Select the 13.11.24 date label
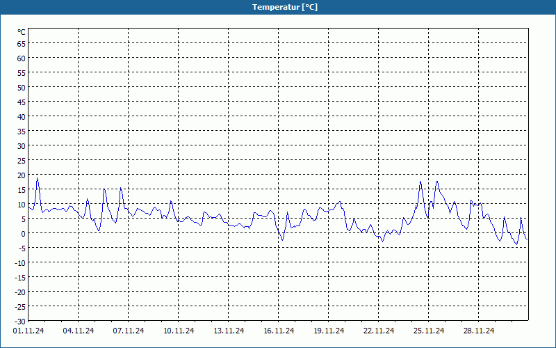 click(229, 331)
